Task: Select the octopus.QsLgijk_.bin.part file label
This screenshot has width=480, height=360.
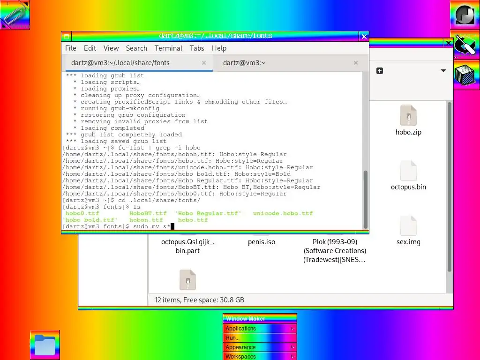Action: pyautogui.click(x=187, y=246)
